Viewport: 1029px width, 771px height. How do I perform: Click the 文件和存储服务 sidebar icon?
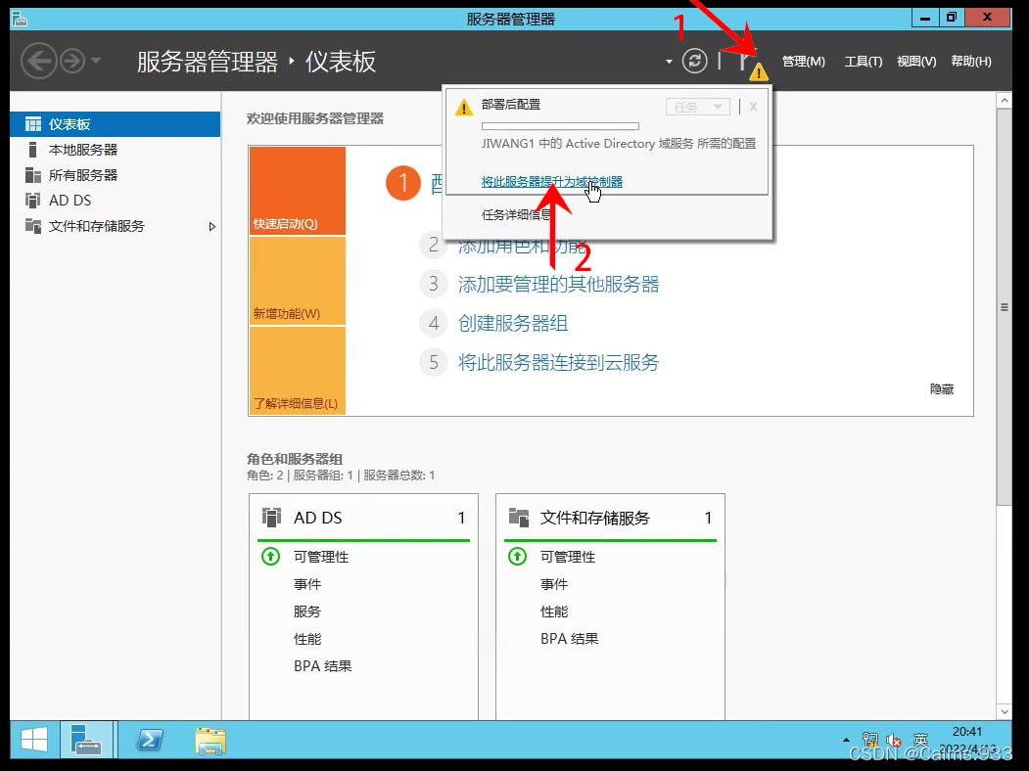tap(33, 226)
